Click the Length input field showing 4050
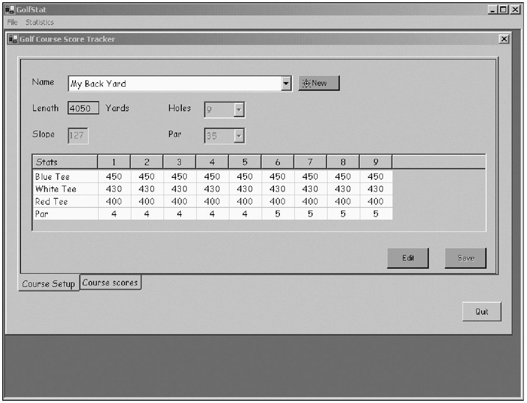527x403 pixels. click(x=83, y=109)
